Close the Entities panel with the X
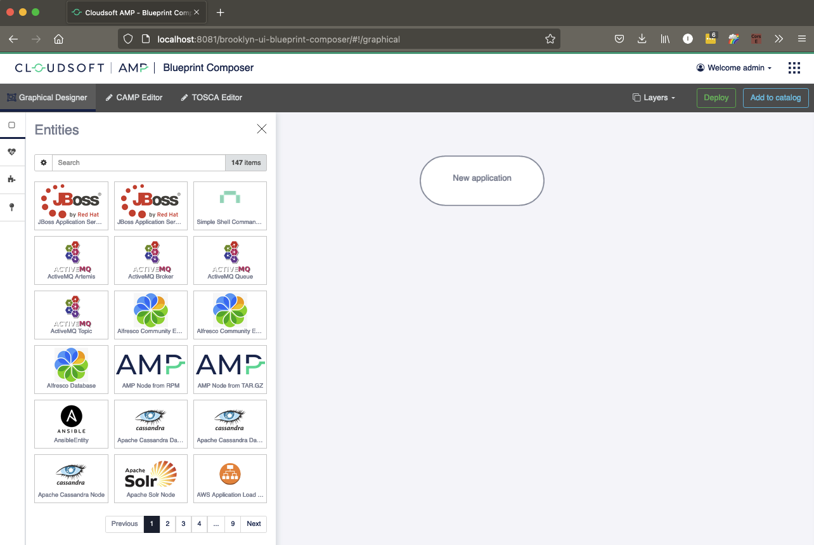814x545 pixels. tap(262, 129)
